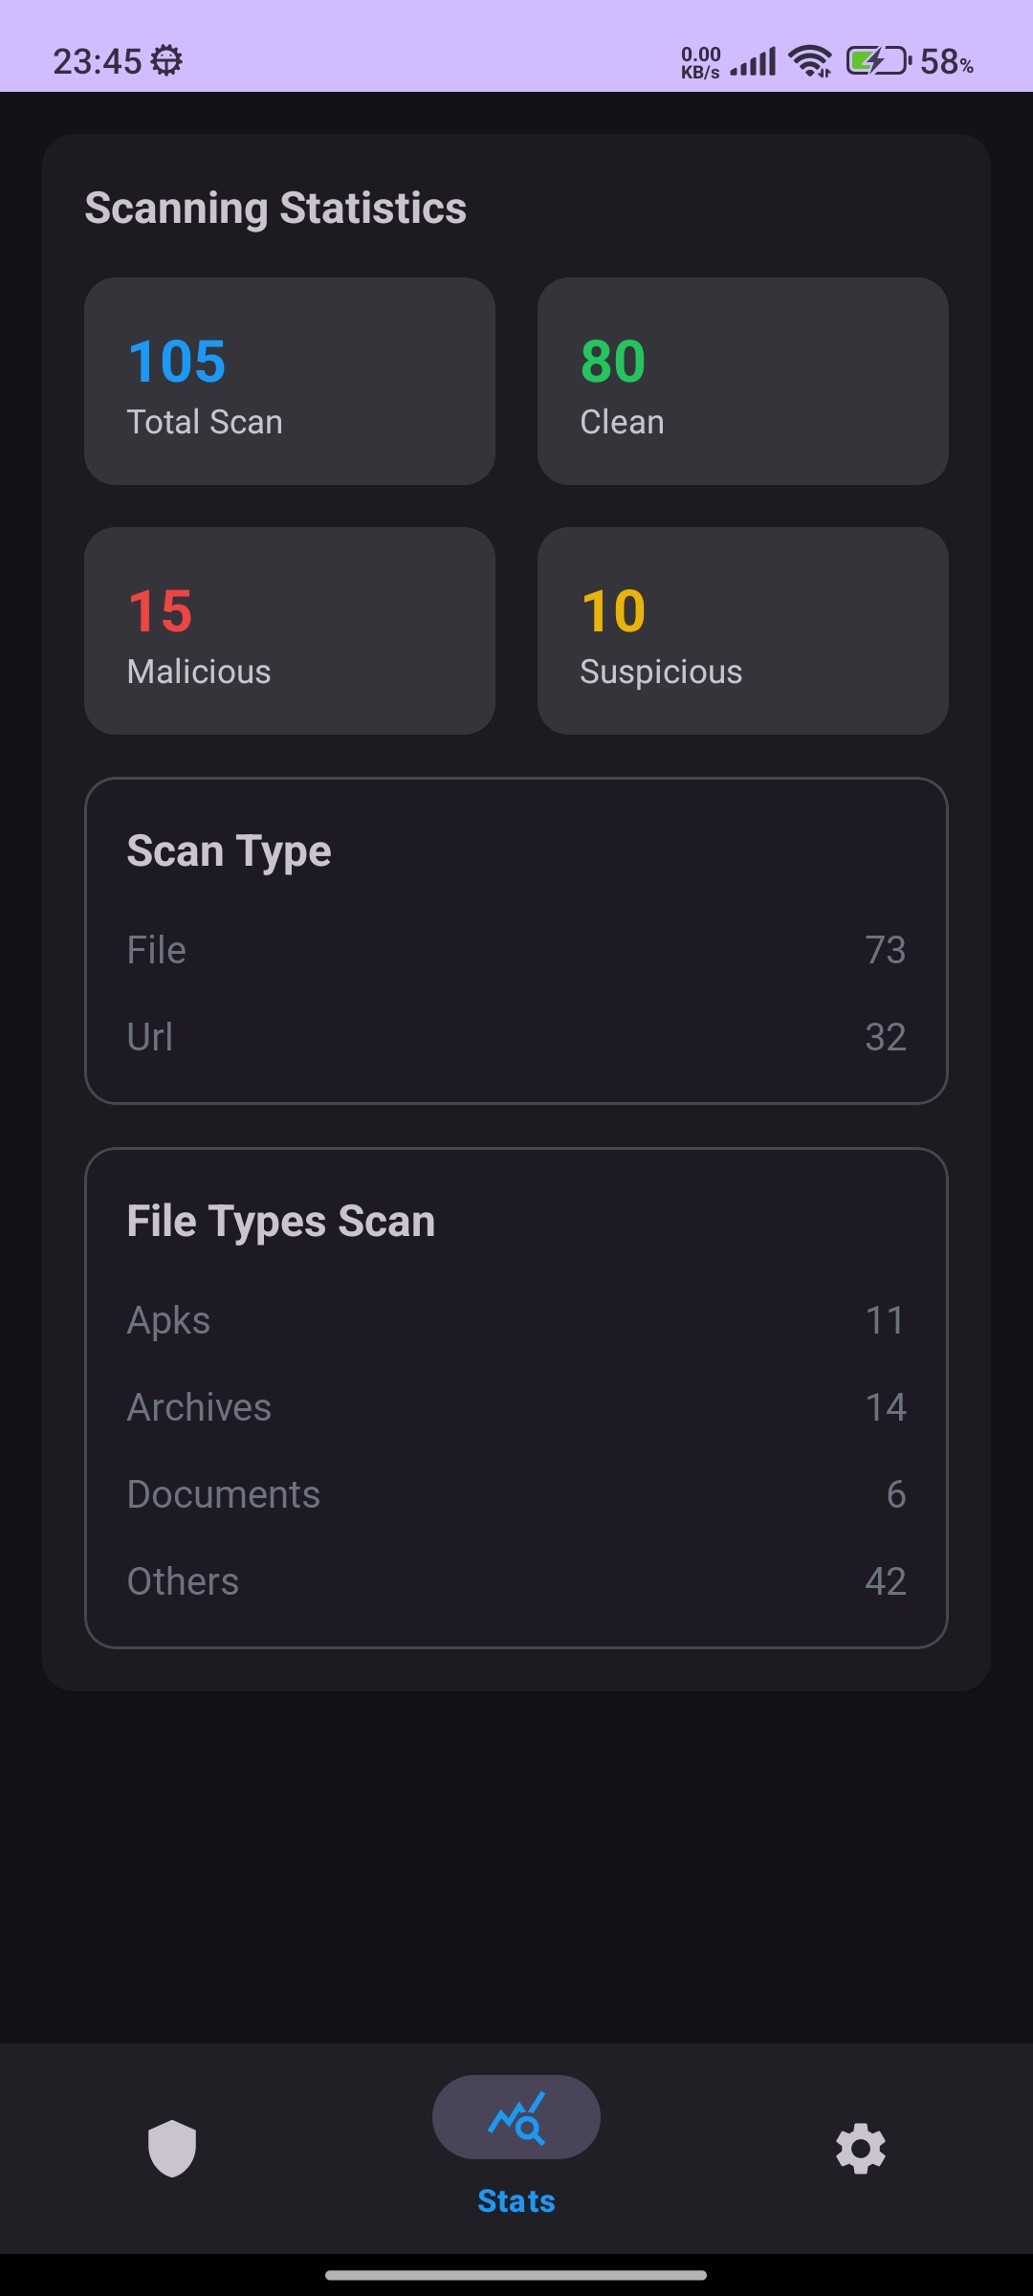
Task: Tap the Stats tab label
Action: tap(516, 2201)
